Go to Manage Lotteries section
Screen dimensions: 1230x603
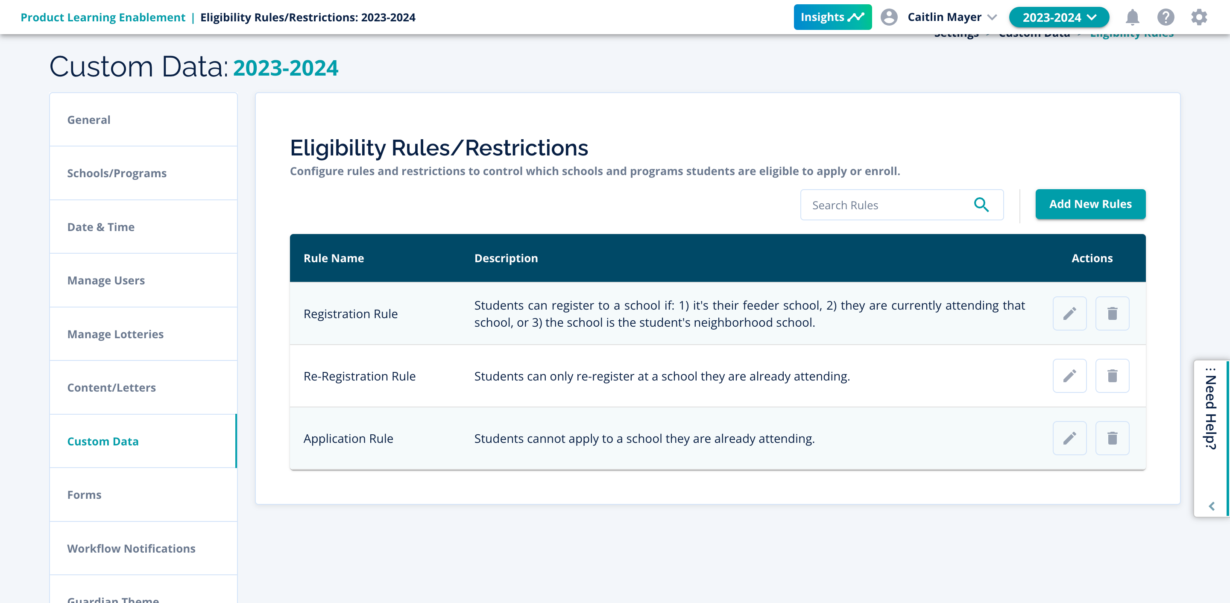(x=115, y=334)
